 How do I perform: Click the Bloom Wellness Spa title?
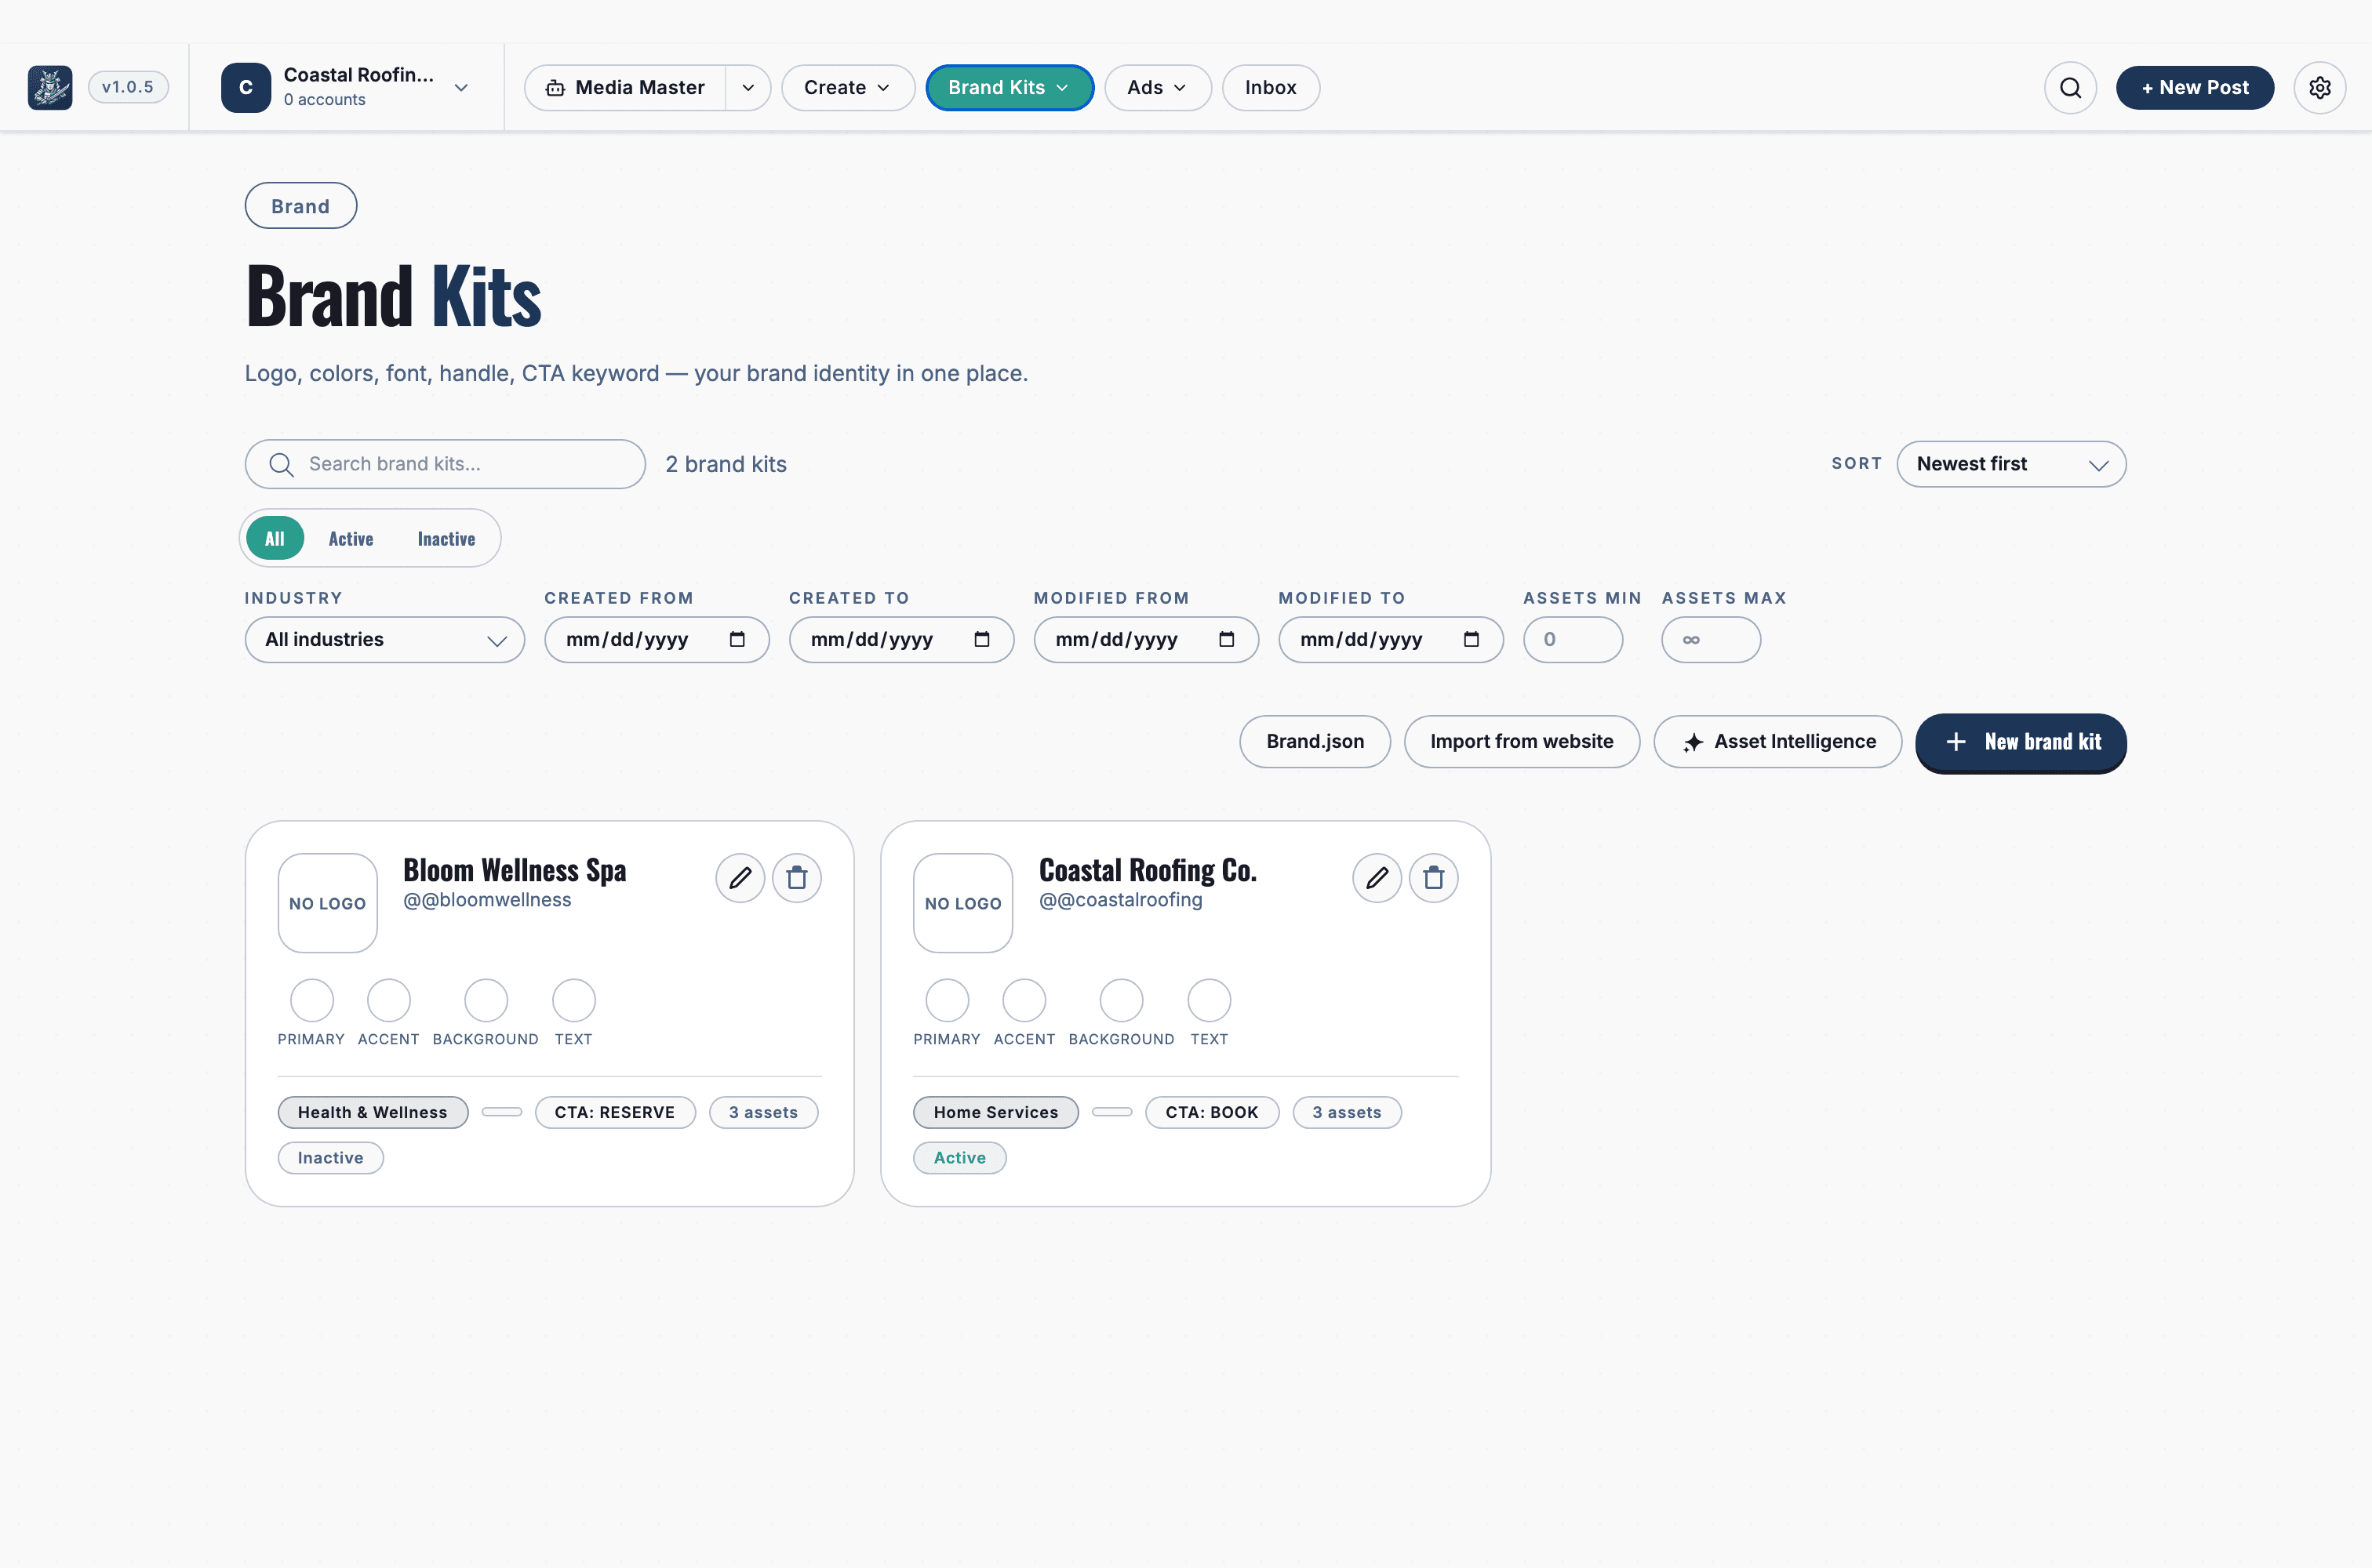515,870
